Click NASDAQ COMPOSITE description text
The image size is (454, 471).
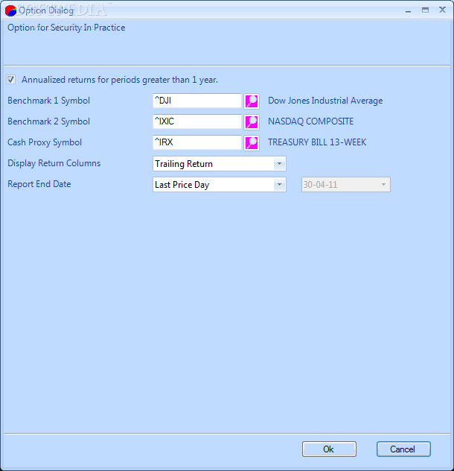[x=310, y=121]
